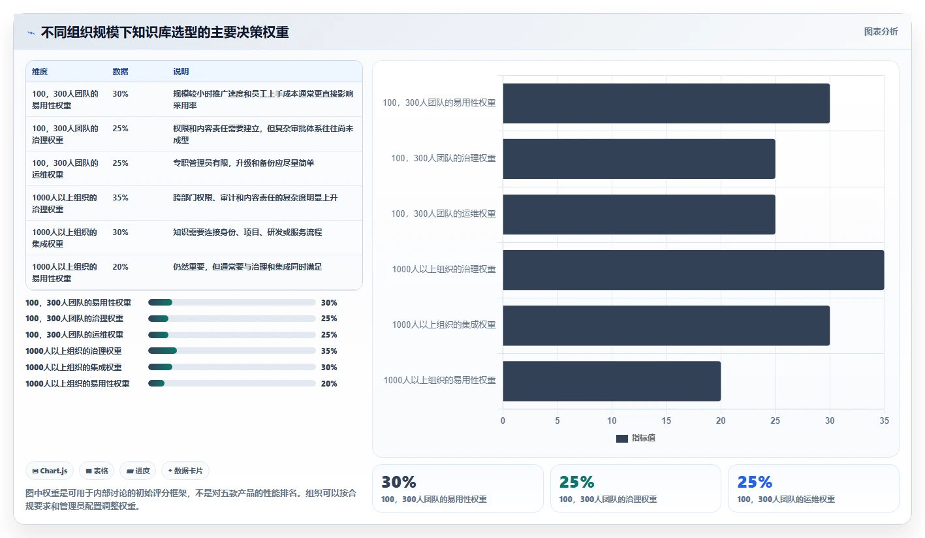Click table row 1000人以上组织的集成权重
925x538 pixels.
[194, 238]
